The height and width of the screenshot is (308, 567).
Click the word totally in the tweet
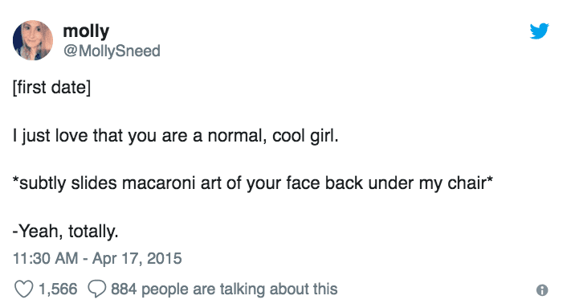(93, 232)
